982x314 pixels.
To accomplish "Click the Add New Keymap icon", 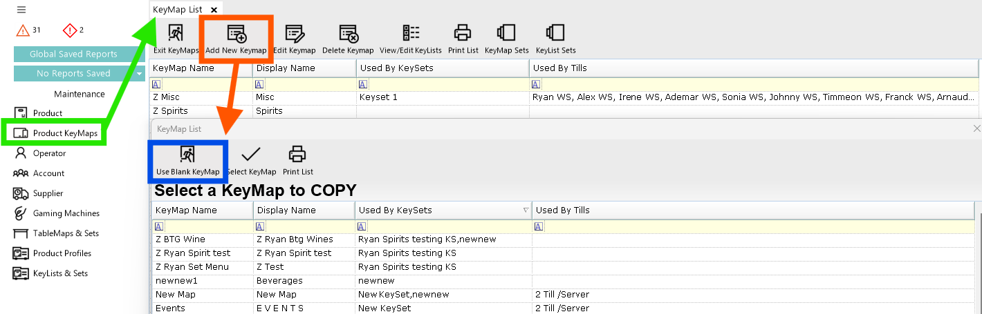I will tap(236, 34).
